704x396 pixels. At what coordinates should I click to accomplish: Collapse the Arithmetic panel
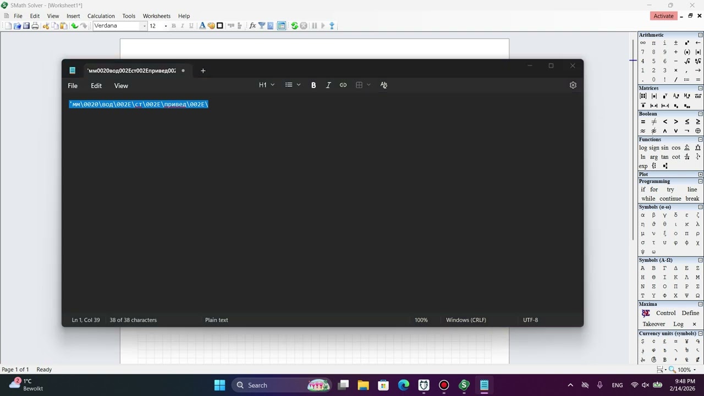pyautogui.click(x=700, y=35)
